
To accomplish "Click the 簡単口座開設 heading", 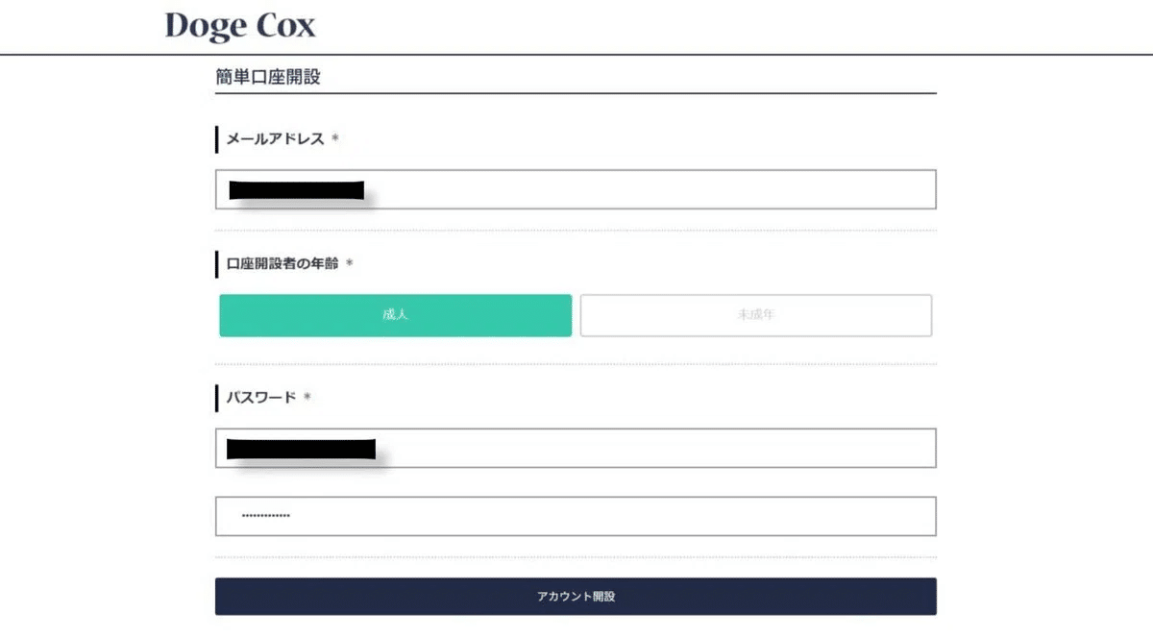I will [x=268, y=78].
